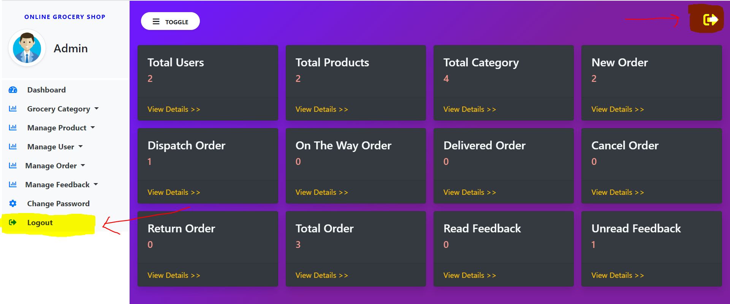The image size is (730, 304).
Task: Click the Grocery Category chart icon
Action: (13, 109)
